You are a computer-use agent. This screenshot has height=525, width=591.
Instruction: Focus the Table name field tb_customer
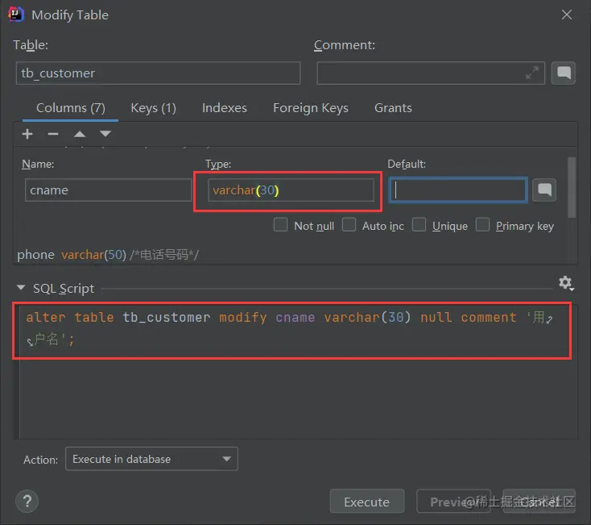coord(159,73)
